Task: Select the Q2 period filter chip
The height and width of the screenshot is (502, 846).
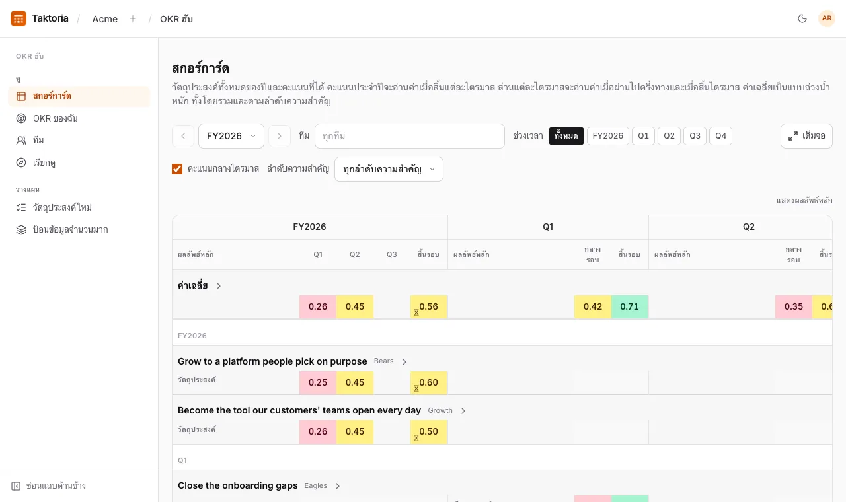Action: (x=669, y=136)
